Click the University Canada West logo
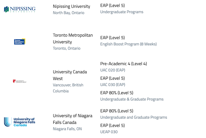 pyautogui.click(x=20, y=81)
